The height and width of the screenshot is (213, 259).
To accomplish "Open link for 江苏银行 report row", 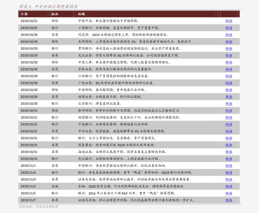I will click(x=229, y=76).
